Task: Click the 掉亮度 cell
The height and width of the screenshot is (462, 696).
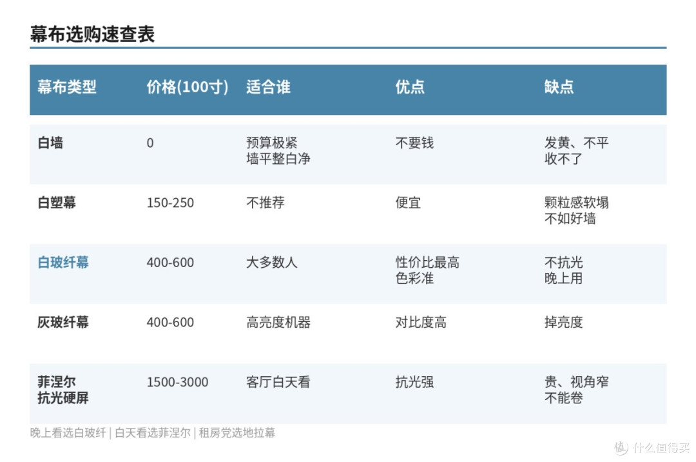Action: 563,322
